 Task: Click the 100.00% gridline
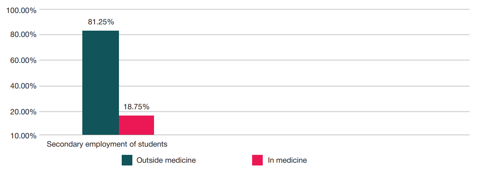255,9
